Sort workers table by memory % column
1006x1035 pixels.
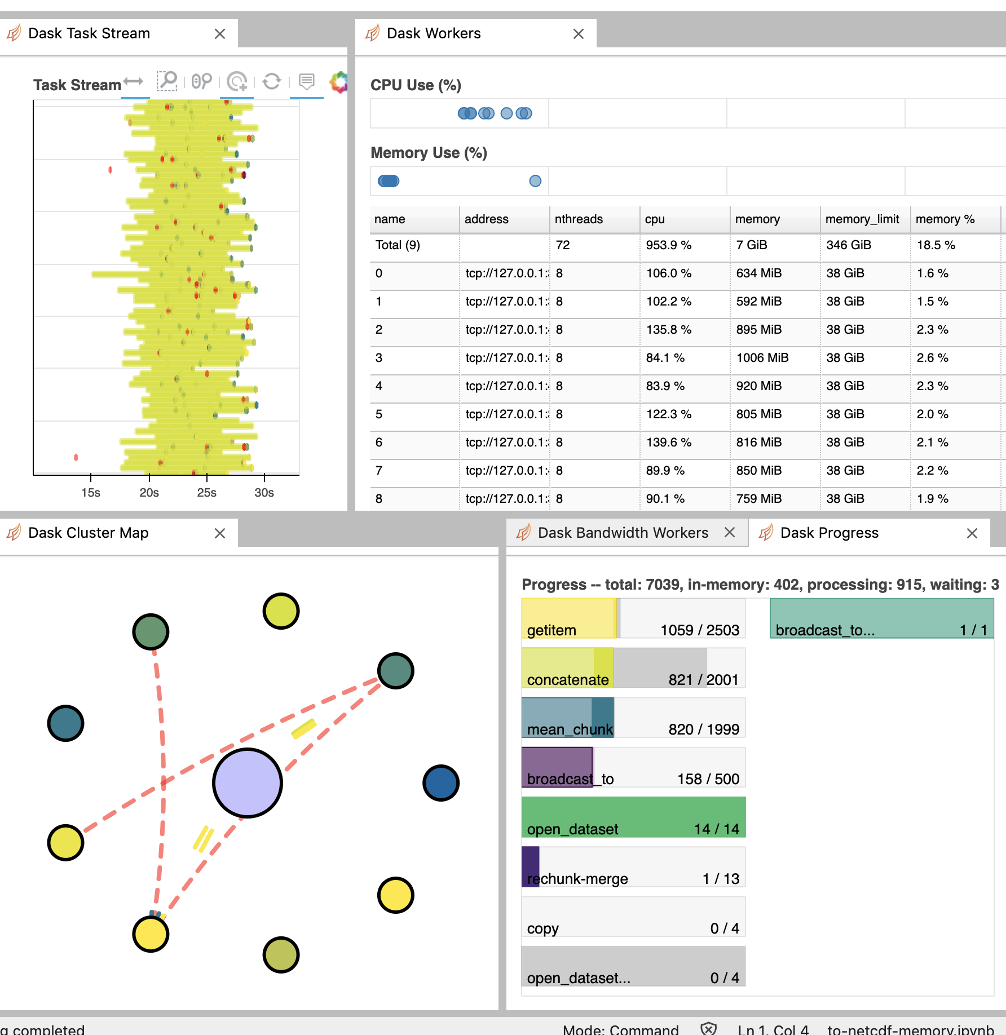(956, 219)
